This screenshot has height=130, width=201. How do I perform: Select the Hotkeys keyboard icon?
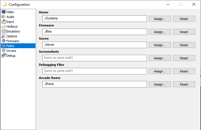point(3,27)
